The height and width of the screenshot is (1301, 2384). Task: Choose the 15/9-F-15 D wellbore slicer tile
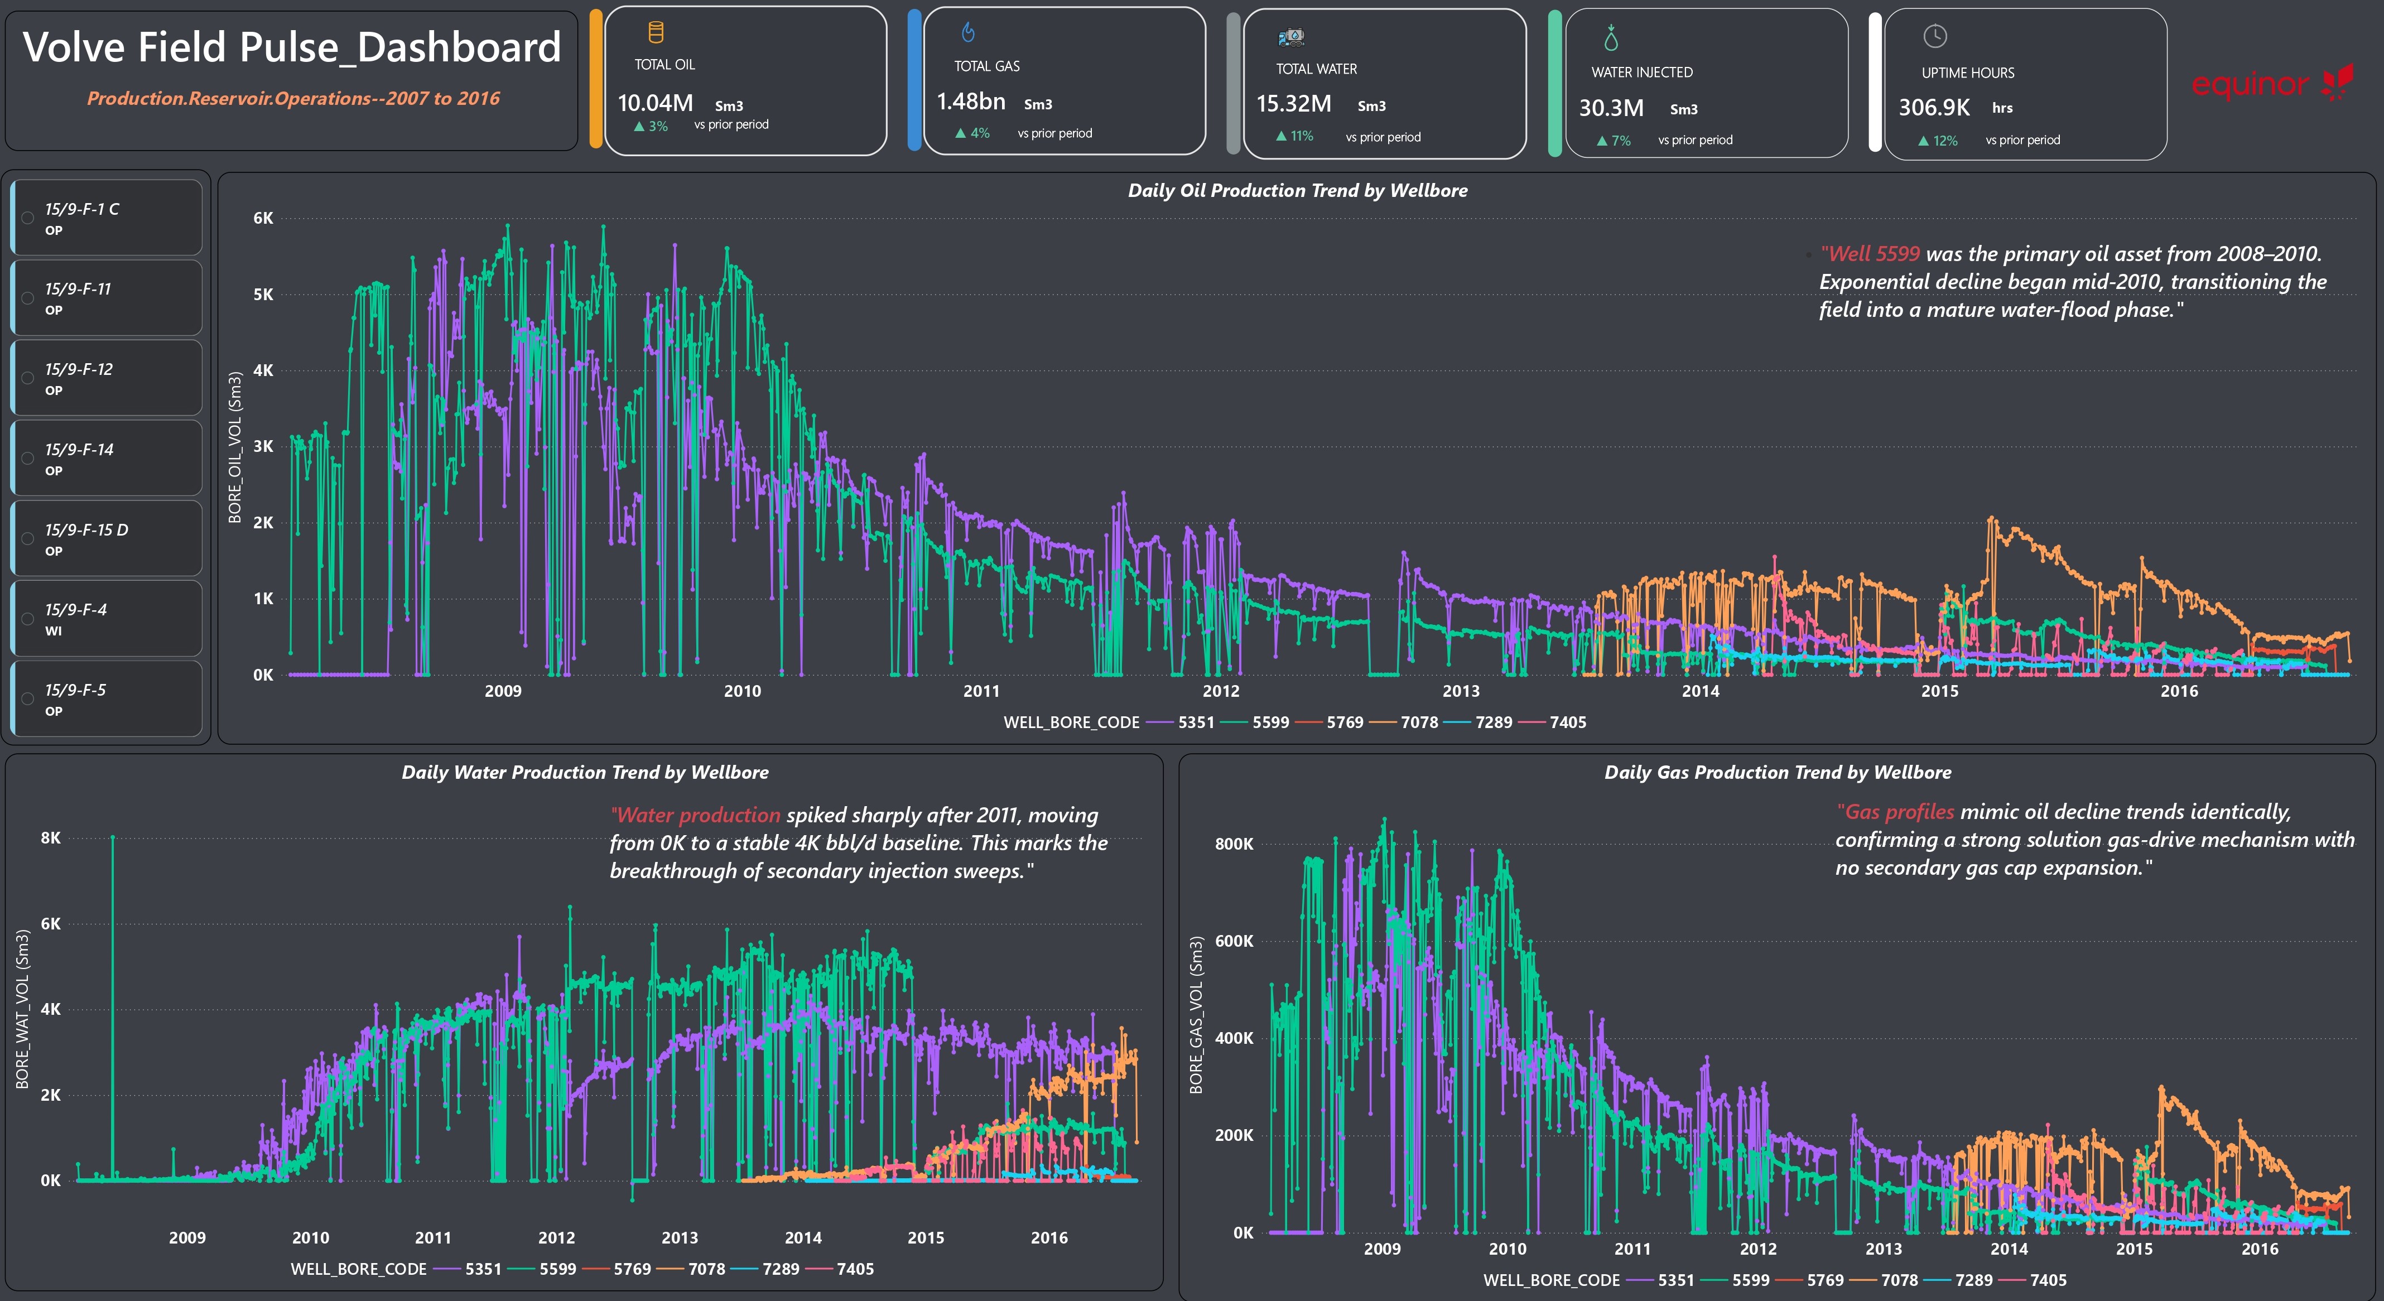pos(107,538)
